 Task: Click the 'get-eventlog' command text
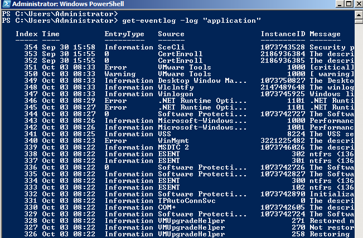pyautogui.click(x=149, y=21)
